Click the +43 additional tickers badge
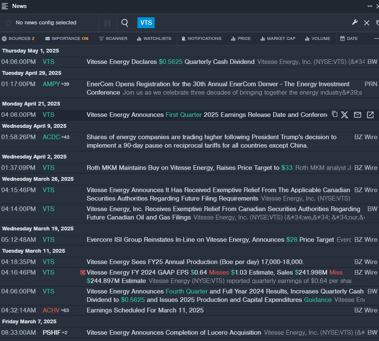 tap(65, 137)
